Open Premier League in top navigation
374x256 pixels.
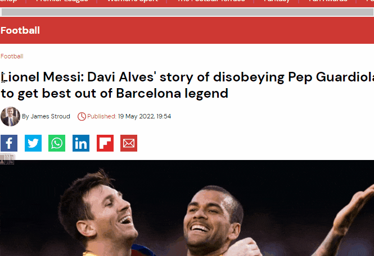(62, 1)
